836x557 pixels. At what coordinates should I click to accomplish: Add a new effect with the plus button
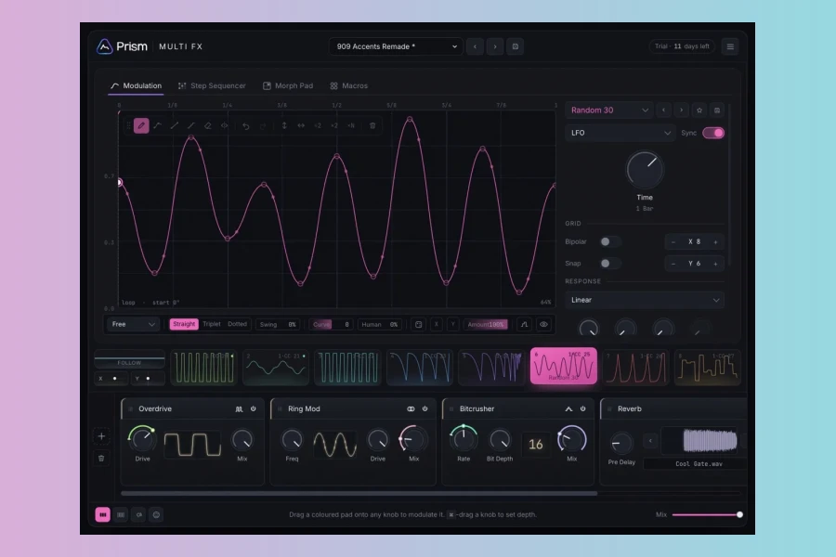point(101,436)
